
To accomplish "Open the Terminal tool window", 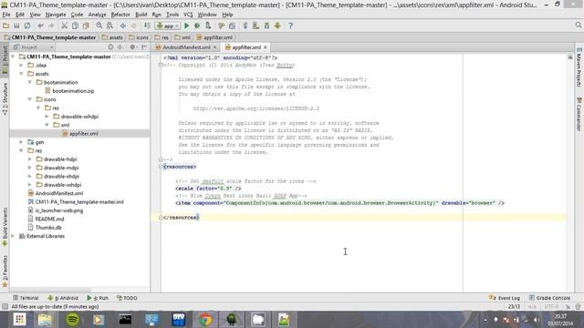I will (x=26, y=298).
